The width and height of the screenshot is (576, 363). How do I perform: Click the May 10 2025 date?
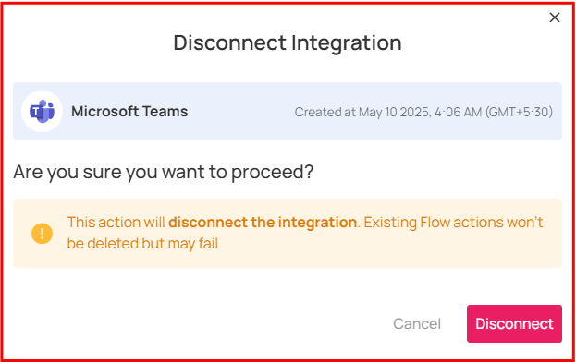click(395, 112)
